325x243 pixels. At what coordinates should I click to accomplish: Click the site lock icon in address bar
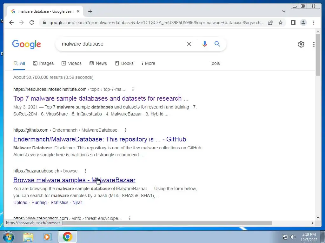[44, 22]
